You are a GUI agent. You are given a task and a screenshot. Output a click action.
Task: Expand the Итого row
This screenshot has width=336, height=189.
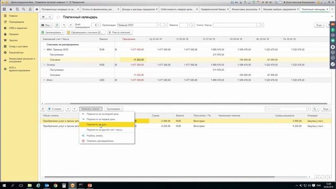click(44, 80)
